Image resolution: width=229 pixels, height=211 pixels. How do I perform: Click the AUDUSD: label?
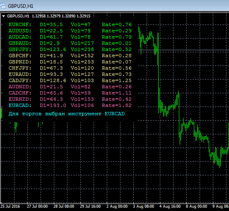(x=20, y=31)
